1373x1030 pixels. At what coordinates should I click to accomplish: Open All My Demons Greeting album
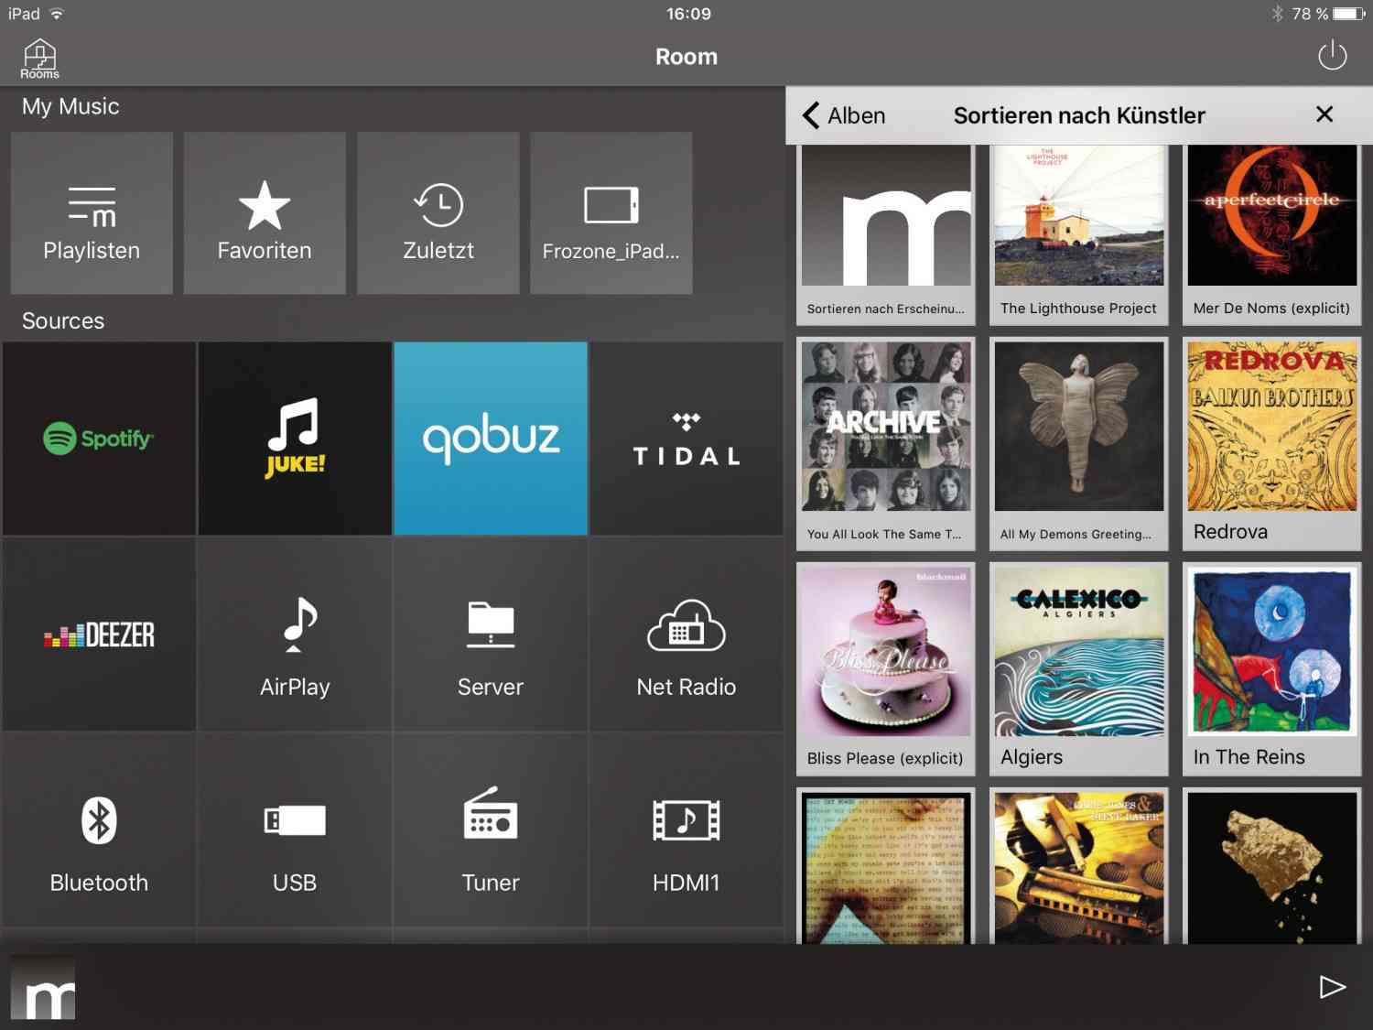pos(1079,444)
